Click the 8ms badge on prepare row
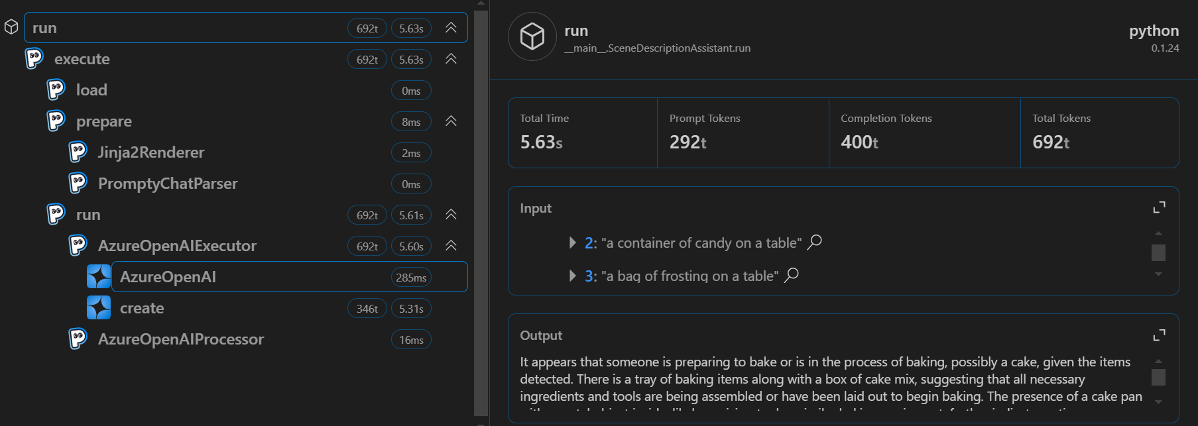This screenshot has width=1198, height=426. [411, 121]
